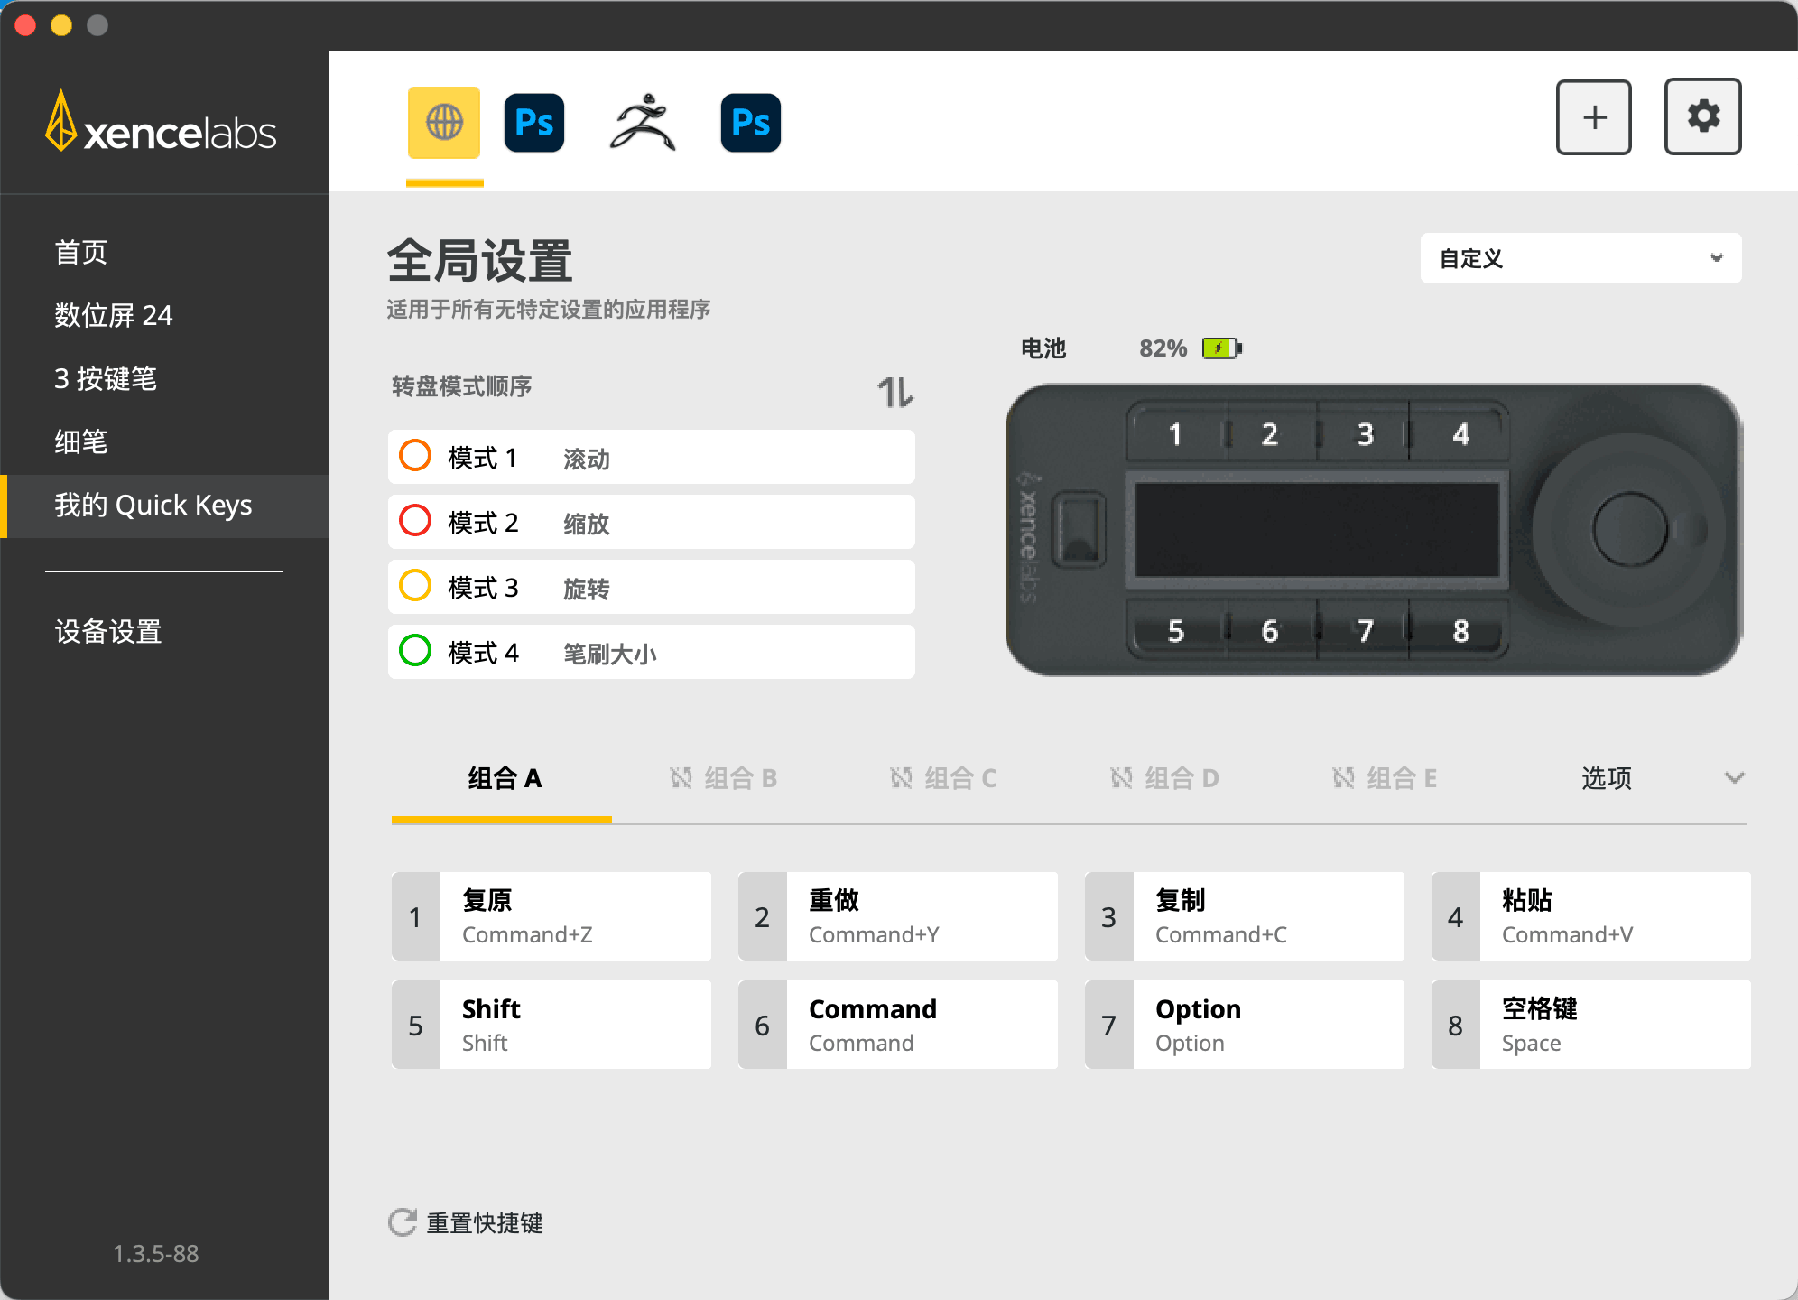Edit key 8 空格键 Space assignment
Image resolution: width=1798 pixels, height=1300 pixels.
click(1590, 1025)
